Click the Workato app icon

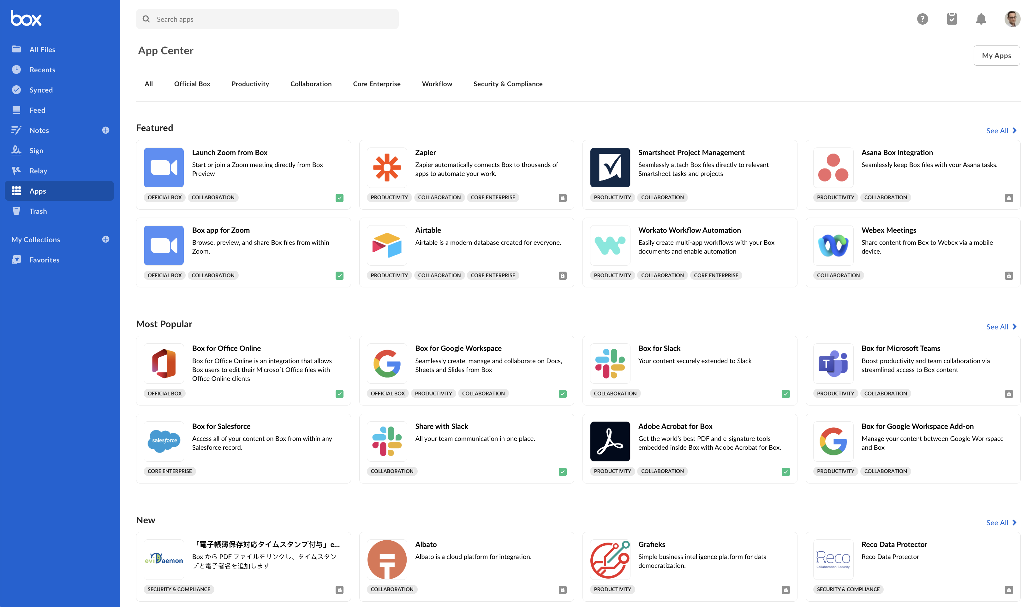(x=610, y=245)
